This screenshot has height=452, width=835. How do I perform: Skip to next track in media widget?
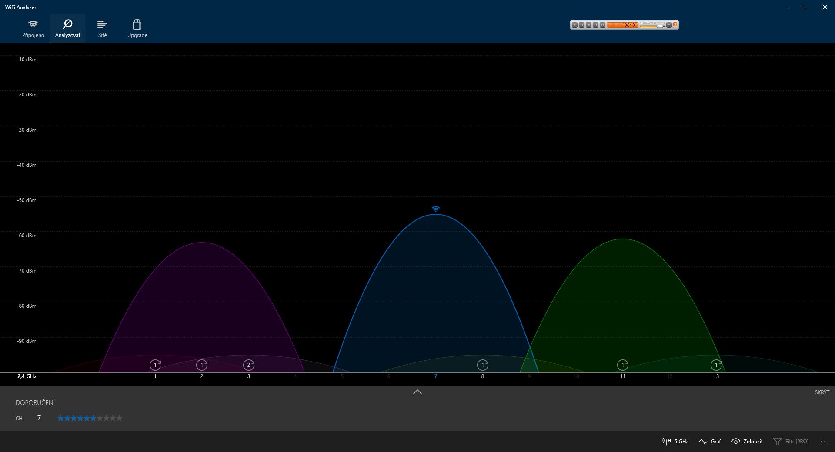(x=602, y=25)
